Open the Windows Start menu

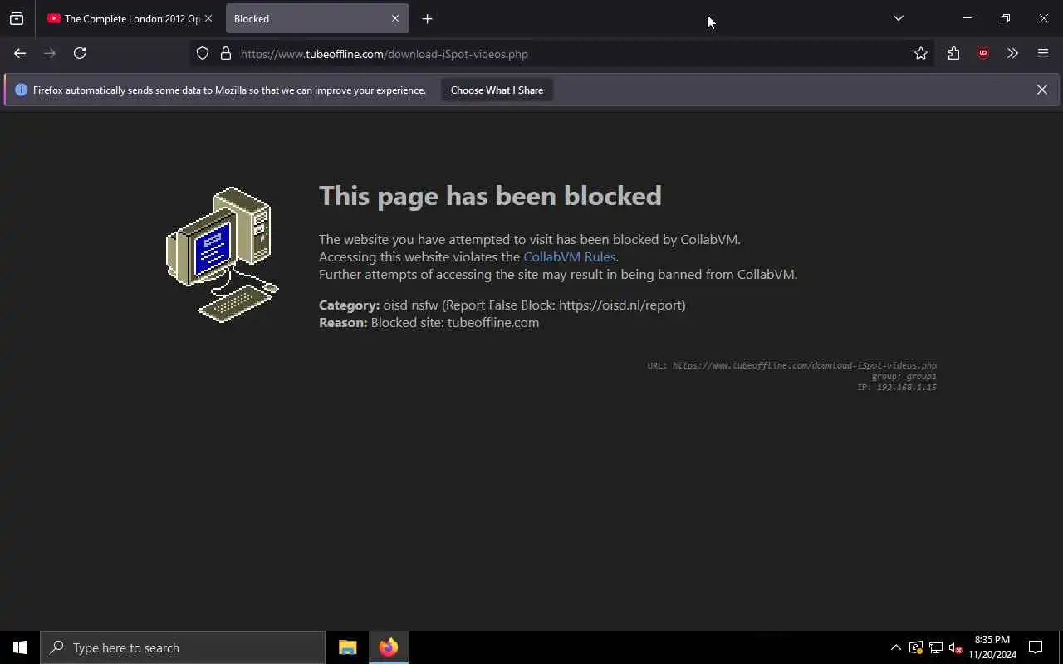pyautogui.click(x=20, y=647)
